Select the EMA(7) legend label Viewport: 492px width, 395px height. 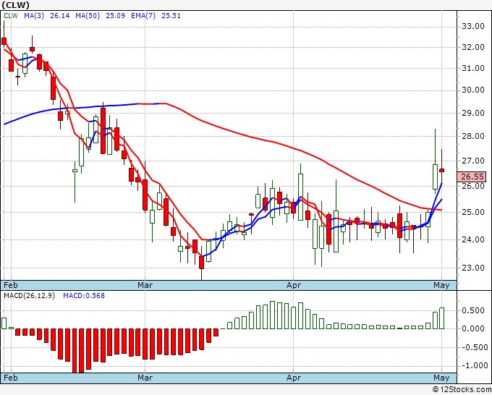point(143,16)
